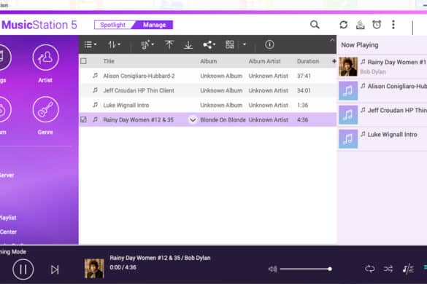Open the sort order dropdown
This screenshot has height=284, width=427.
(x=114, y=44)
